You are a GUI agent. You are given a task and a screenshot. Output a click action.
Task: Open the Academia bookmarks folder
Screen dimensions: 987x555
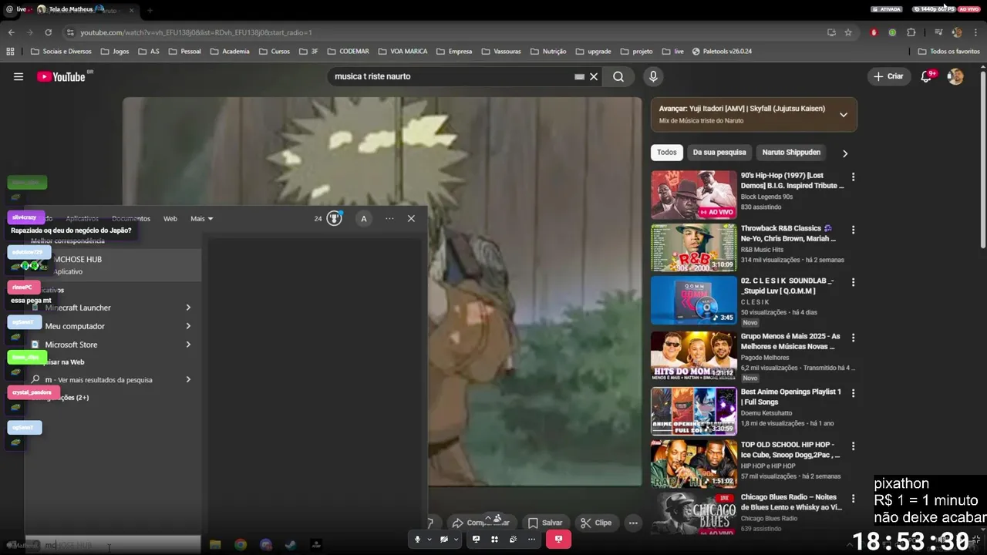point(229,52)
